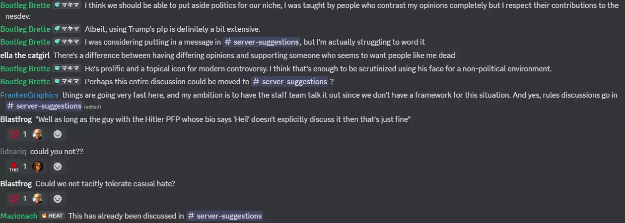This screenshot has width=625, height=223.
Task: Add reaction under "Could we not tacitly tolerate" message
Action: tap(58, 199)
